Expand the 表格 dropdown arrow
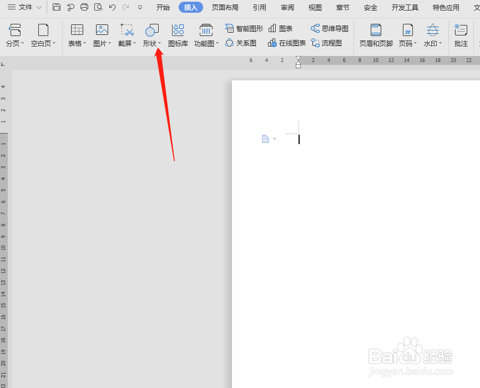Screen dimensions: 480x388 pos(85,43)
